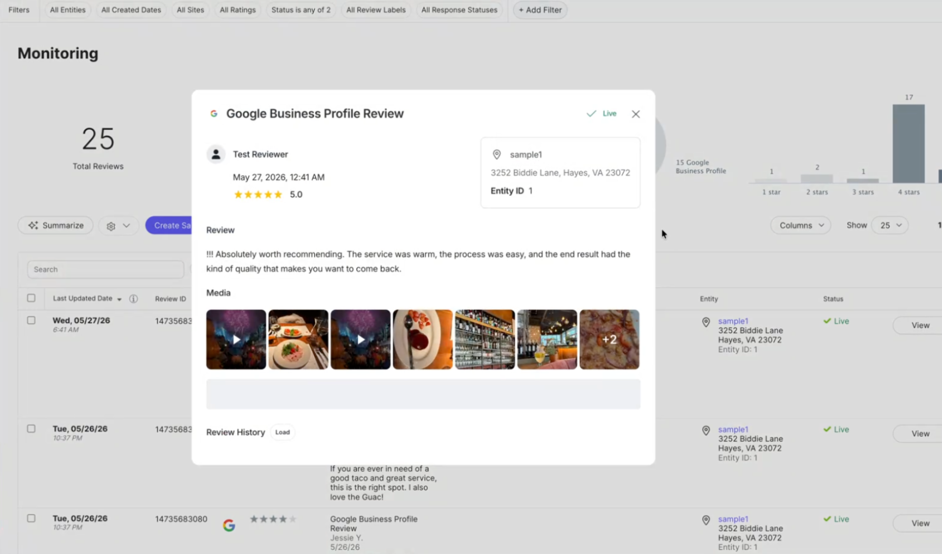Open All Ratings filter
Screen dimensions: 942x554
tap(238, 10)
